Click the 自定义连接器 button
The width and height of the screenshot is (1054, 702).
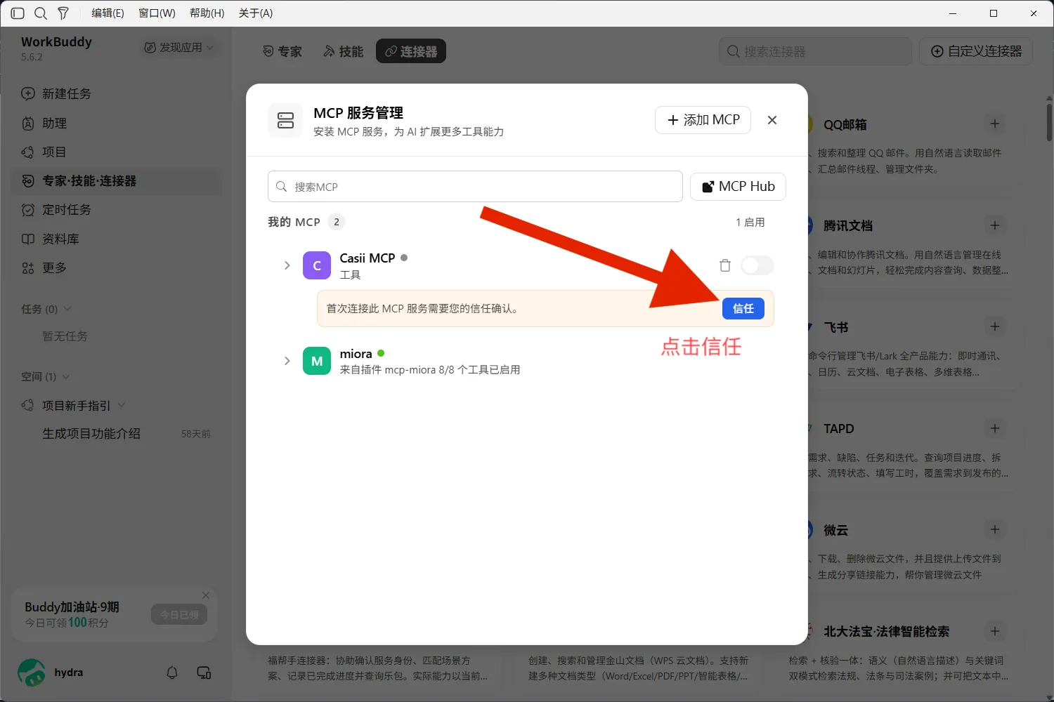coord(976,51)
